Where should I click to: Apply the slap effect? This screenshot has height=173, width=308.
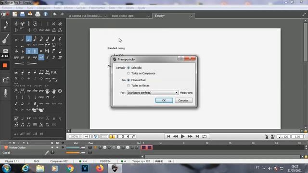(x=35, y=91)
